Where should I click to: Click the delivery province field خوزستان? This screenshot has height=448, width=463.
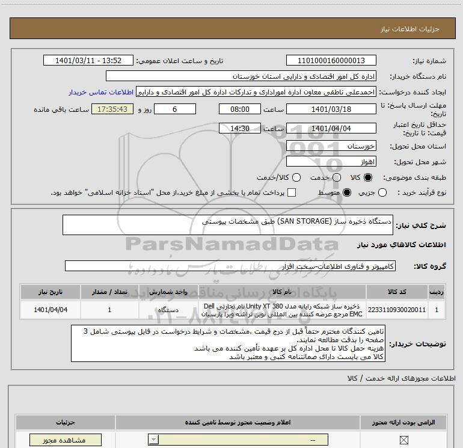[x=331, y=146]
